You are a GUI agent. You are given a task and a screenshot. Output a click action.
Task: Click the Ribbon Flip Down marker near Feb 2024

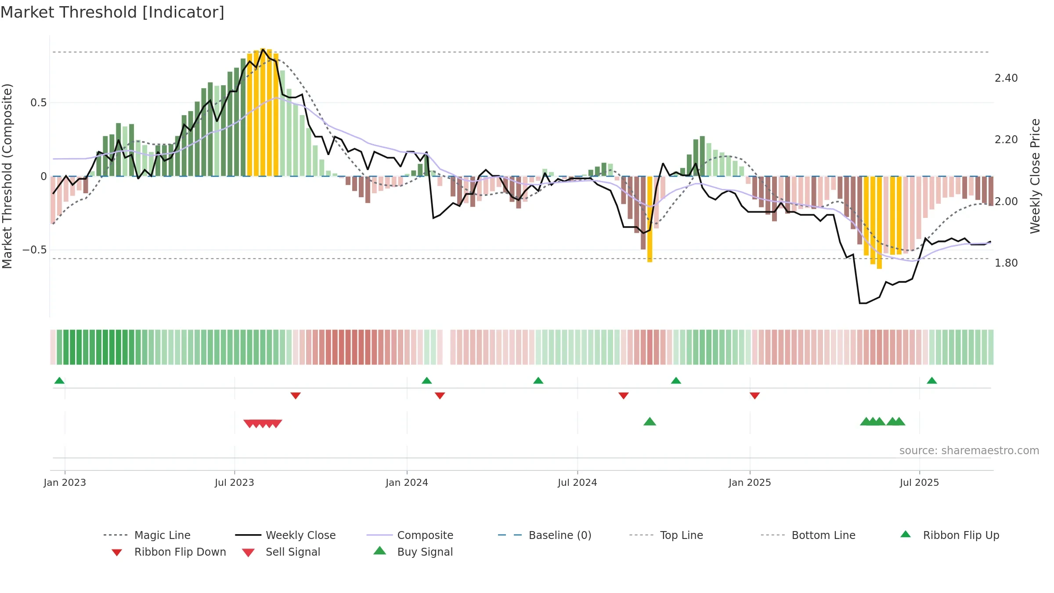click(440, 396)
